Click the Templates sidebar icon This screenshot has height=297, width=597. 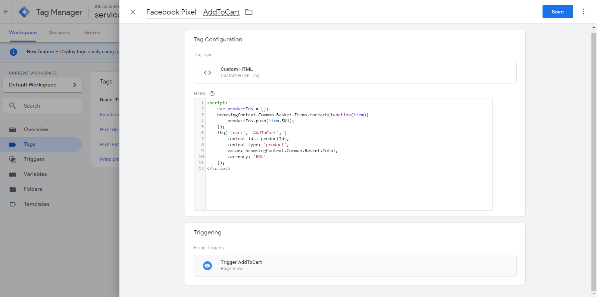coord(13,204)
